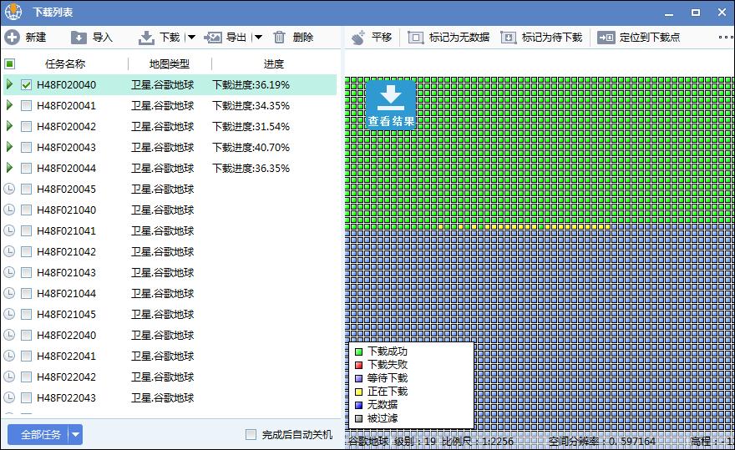Click play arrow of task H48F020040

9,84
